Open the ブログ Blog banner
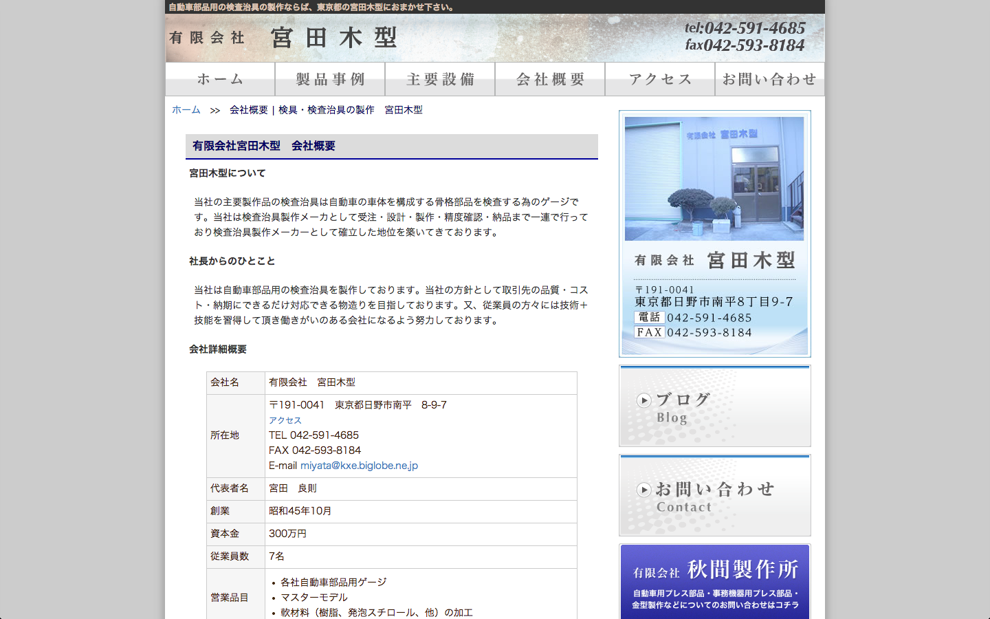This screenshot has width=990, height=619. coord(715,406)
